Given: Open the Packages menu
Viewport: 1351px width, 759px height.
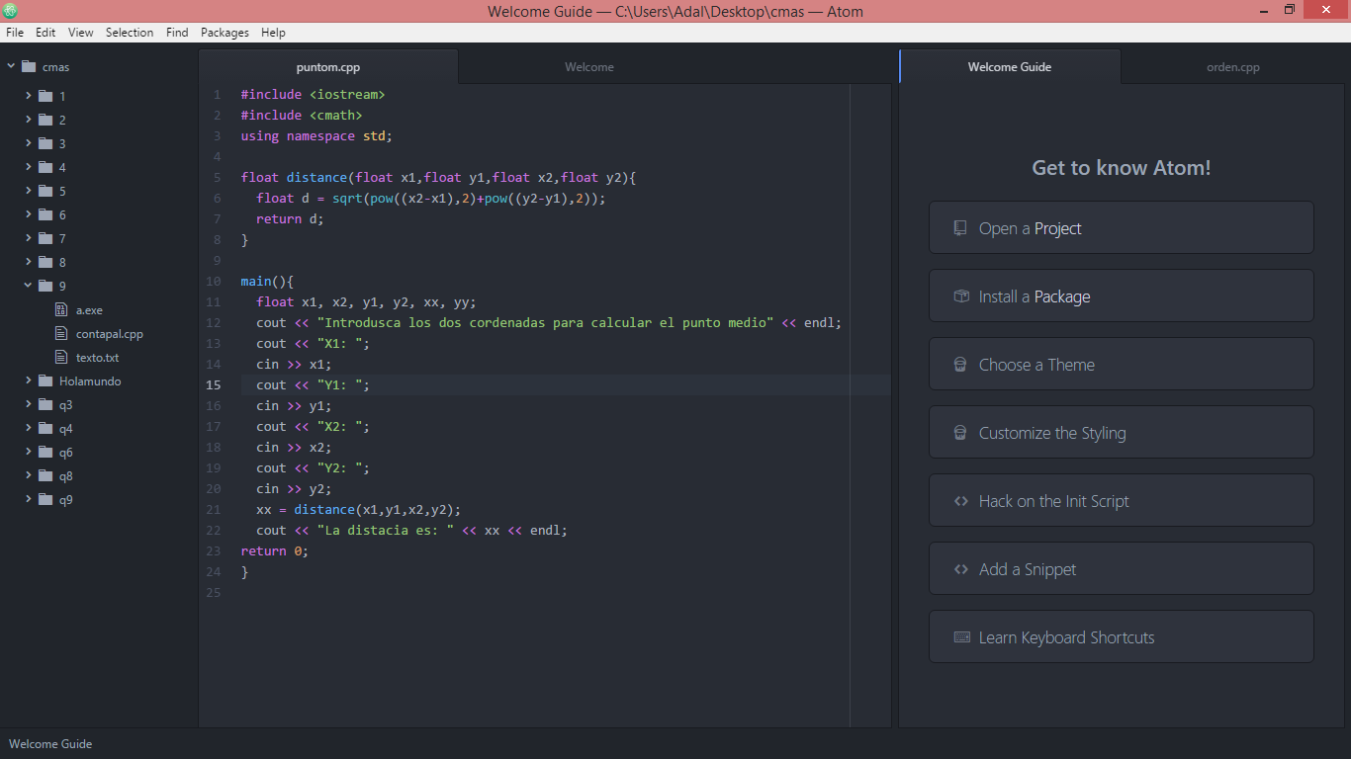Looking at the screenshot, I should pos(225,33).
